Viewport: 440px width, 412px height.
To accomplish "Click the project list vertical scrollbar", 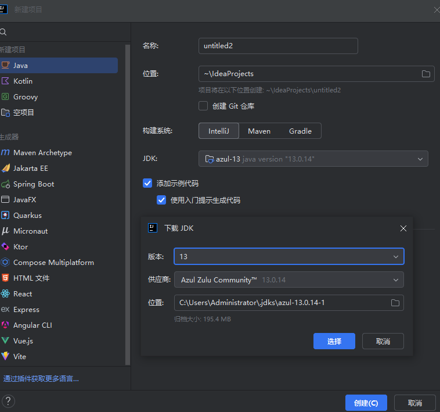I will pos(128,205).
